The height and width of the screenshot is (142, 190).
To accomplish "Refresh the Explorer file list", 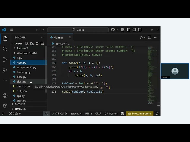I will coord(37,43).
